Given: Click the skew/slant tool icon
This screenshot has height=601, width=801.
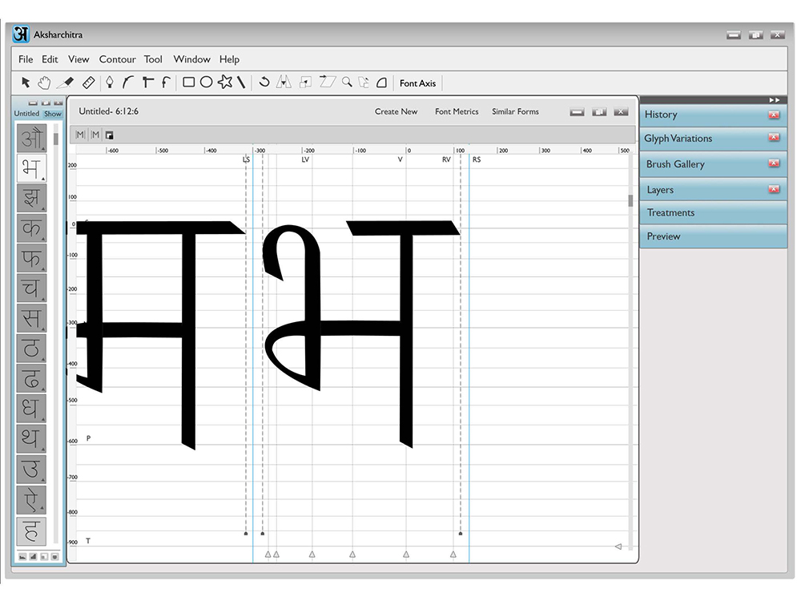Looking at the screenshot, I should click(x=327, y=82).
